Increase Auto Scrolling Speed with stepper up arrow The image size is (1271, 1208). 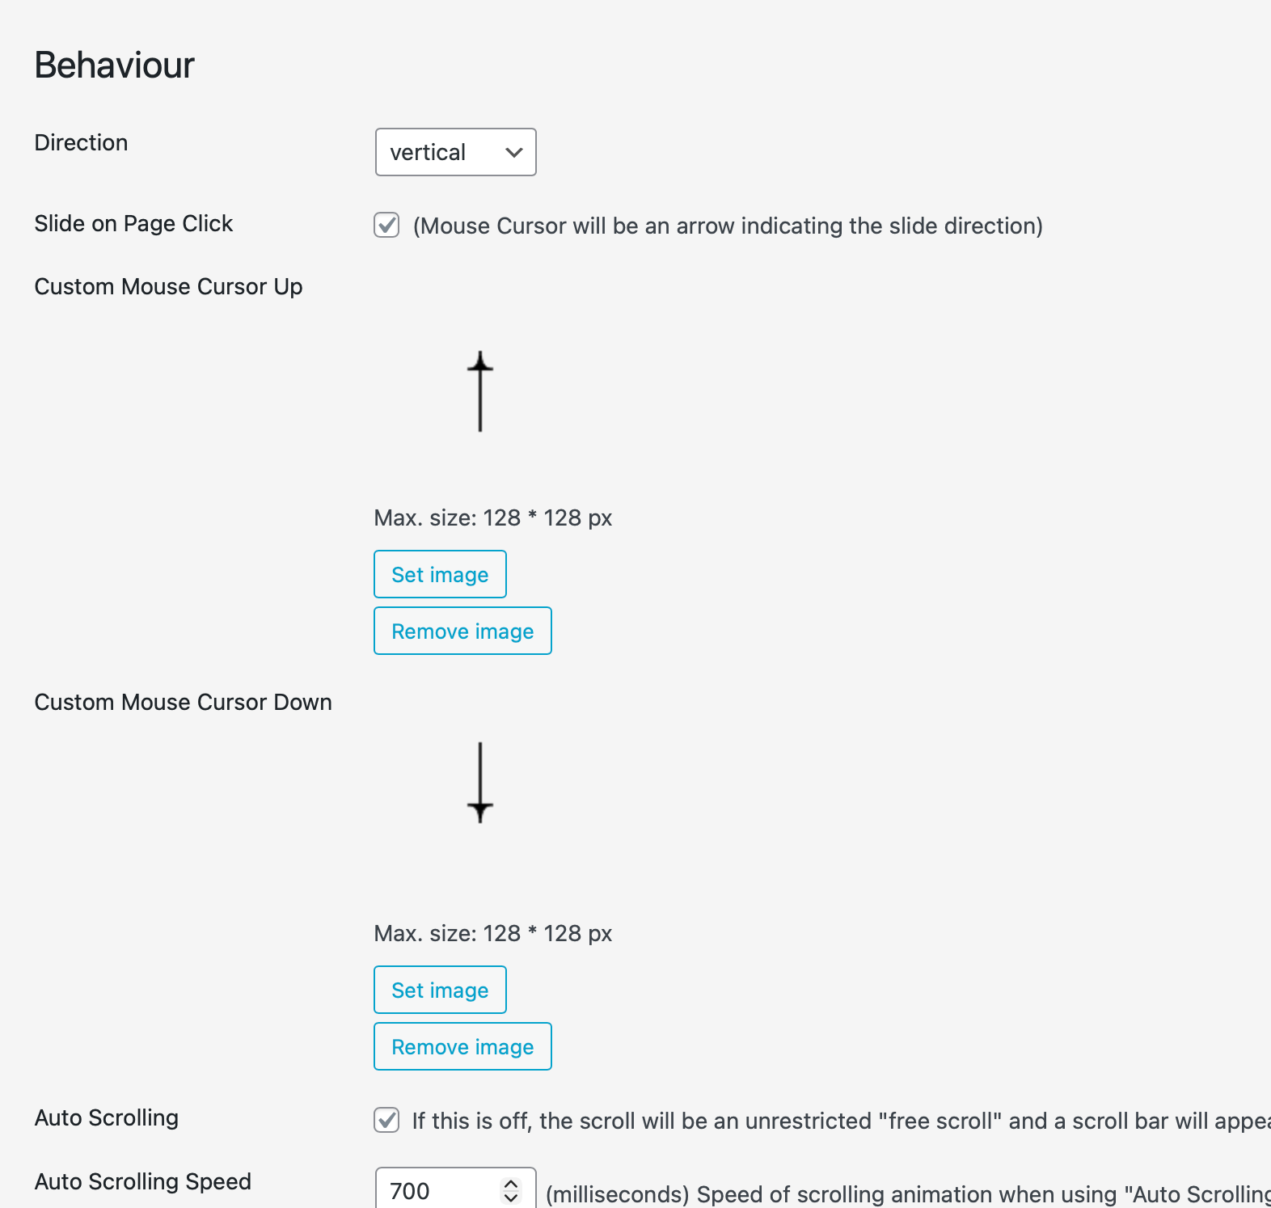tap(511, 1185)
